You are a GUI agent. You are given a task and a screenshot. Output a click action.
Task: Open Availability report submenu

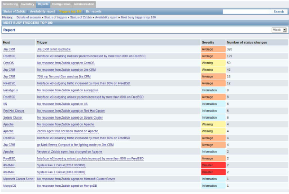[x=42, y=11]
